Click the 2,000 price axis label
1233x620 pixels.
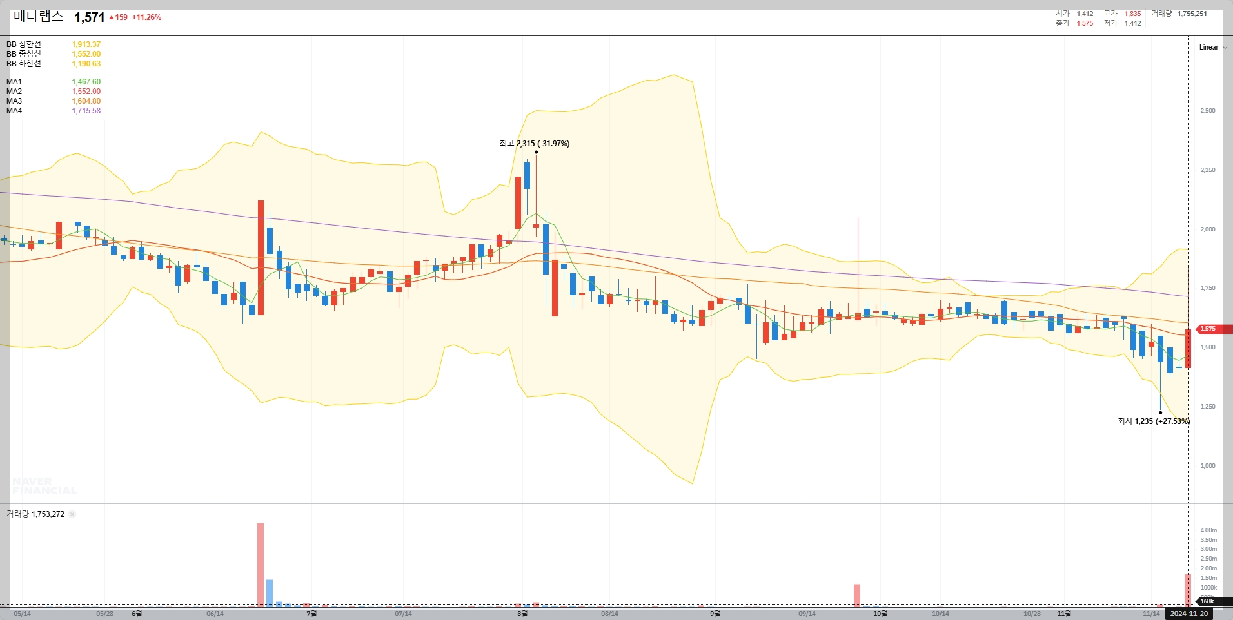pyautogui.click(x=1207, y=229)
